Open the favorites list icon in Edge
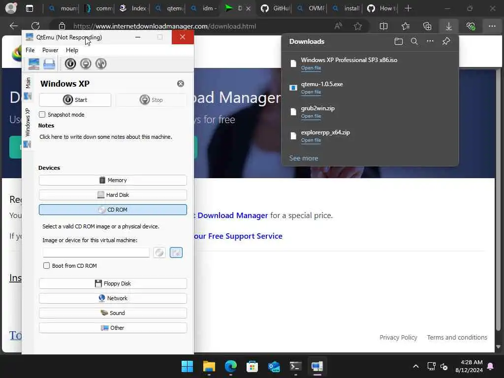The width and height of the screenshot is (504, 378). point(406,26)
